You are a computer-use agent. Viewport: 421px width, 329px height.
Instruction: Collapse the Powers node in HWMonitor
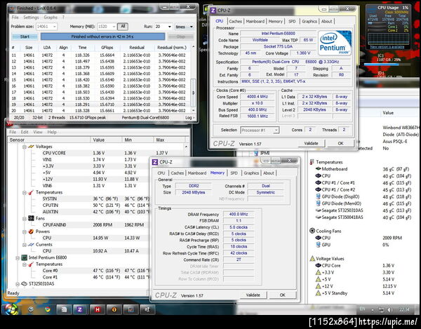point(24,231)
